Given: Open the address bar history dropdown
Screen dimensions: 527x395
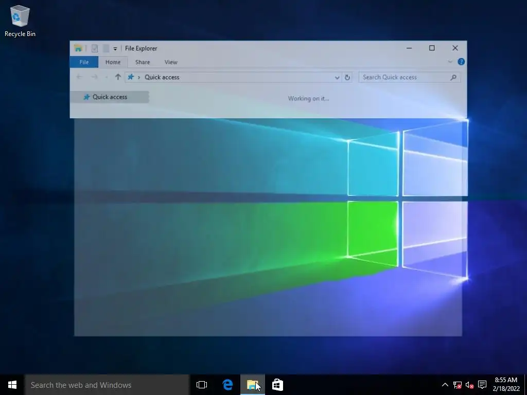Looking at the screenshot, I should coord(337,77).
